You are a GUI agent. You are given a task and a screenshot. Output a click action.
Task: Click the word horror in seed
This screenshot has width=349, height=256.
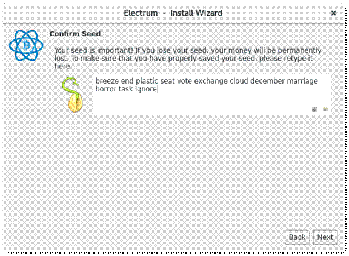pos(106,89)
